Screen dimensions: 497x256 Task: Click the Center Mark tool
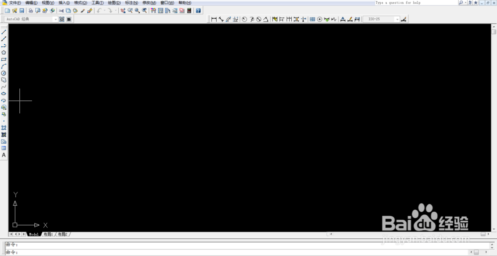click(x=320, y=19)
